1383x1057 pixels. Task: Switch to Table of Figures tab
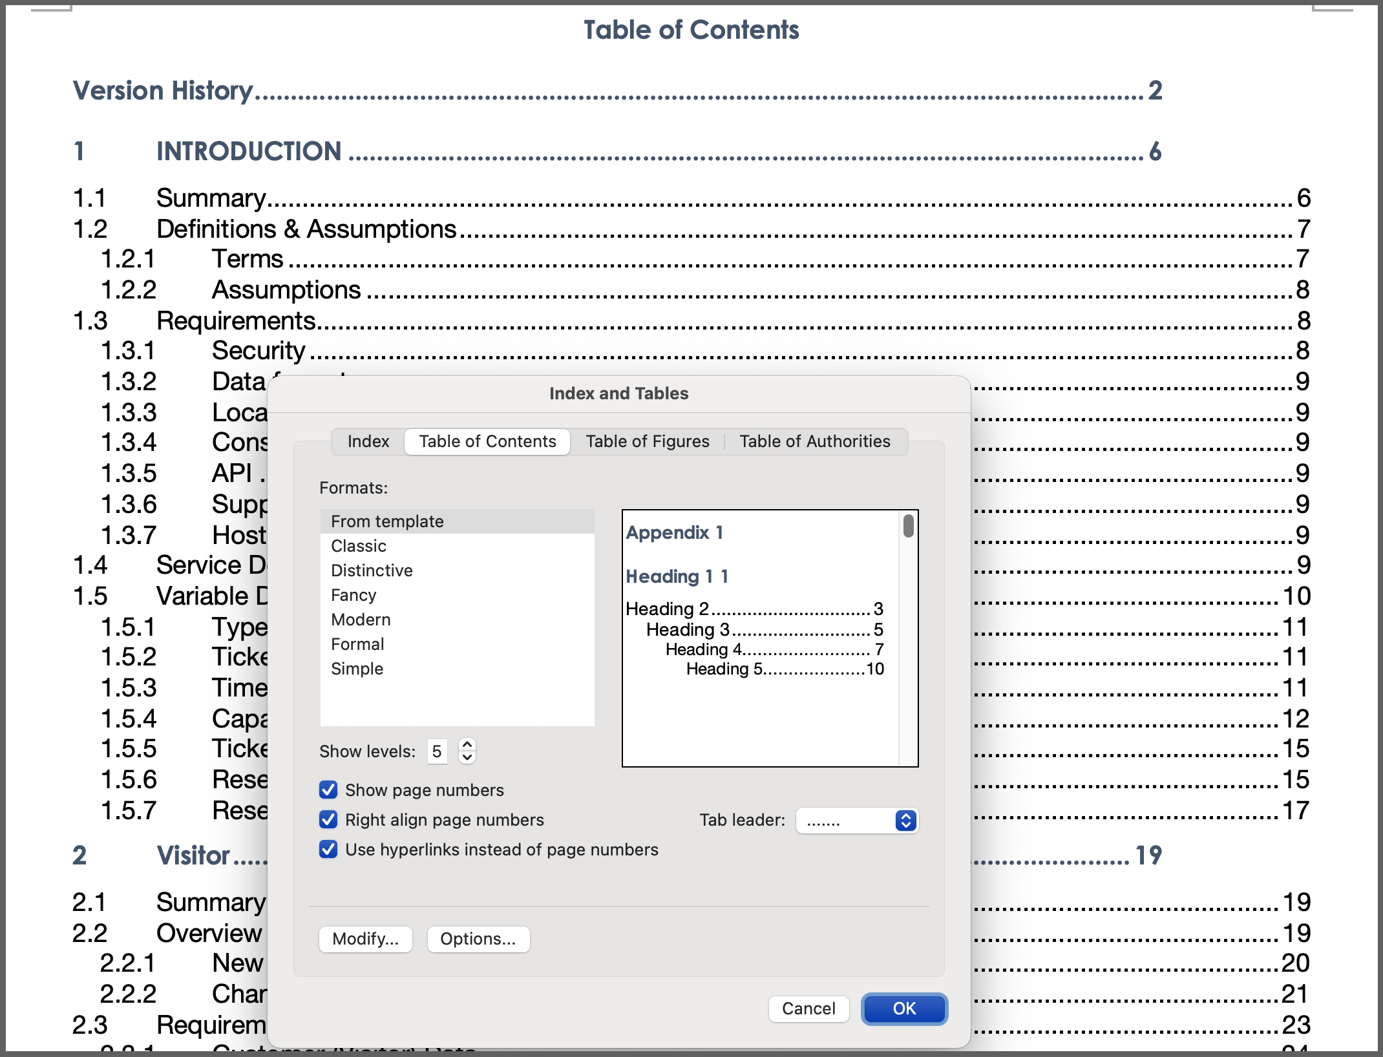click(647, 441)
